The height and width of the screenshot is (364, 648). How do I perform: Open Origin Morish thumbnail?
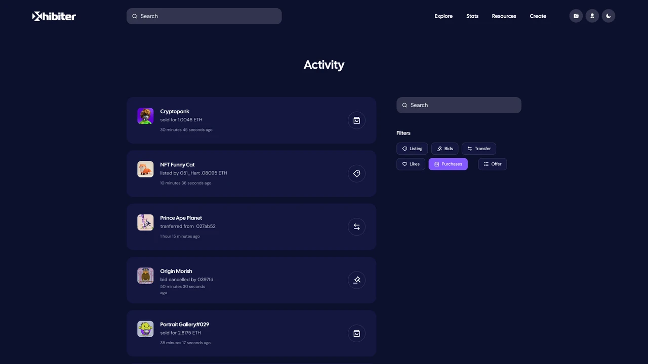click(145, 276)
